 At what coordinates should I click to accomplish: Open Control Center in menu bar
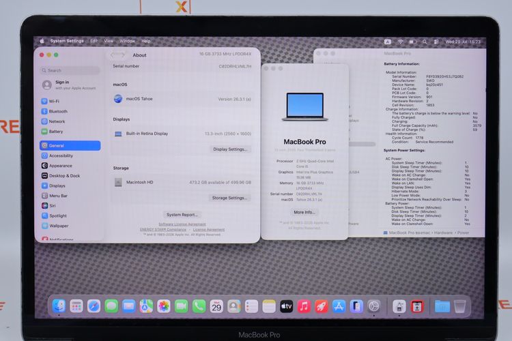point(436,42)
